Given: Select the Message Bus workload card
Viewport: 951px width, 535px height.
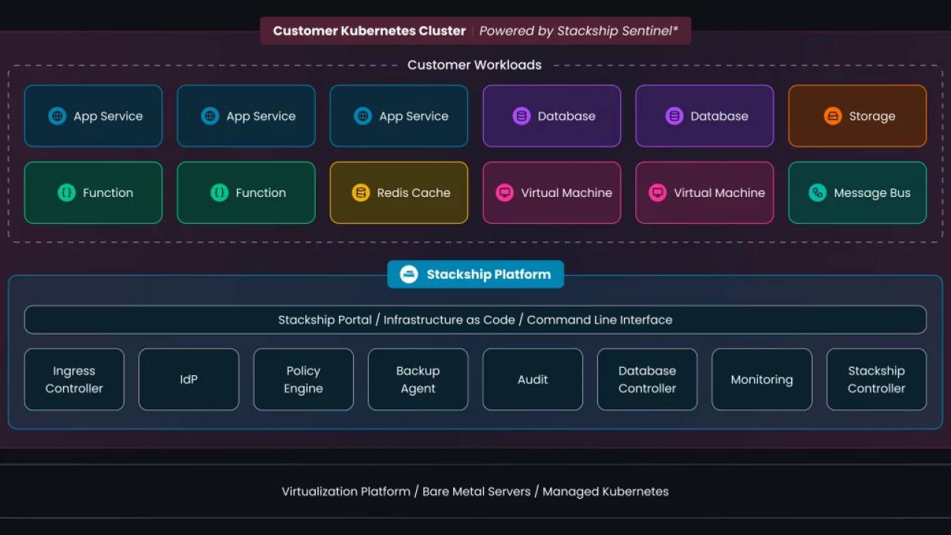Looking at the screenshot, I should 857,192.
